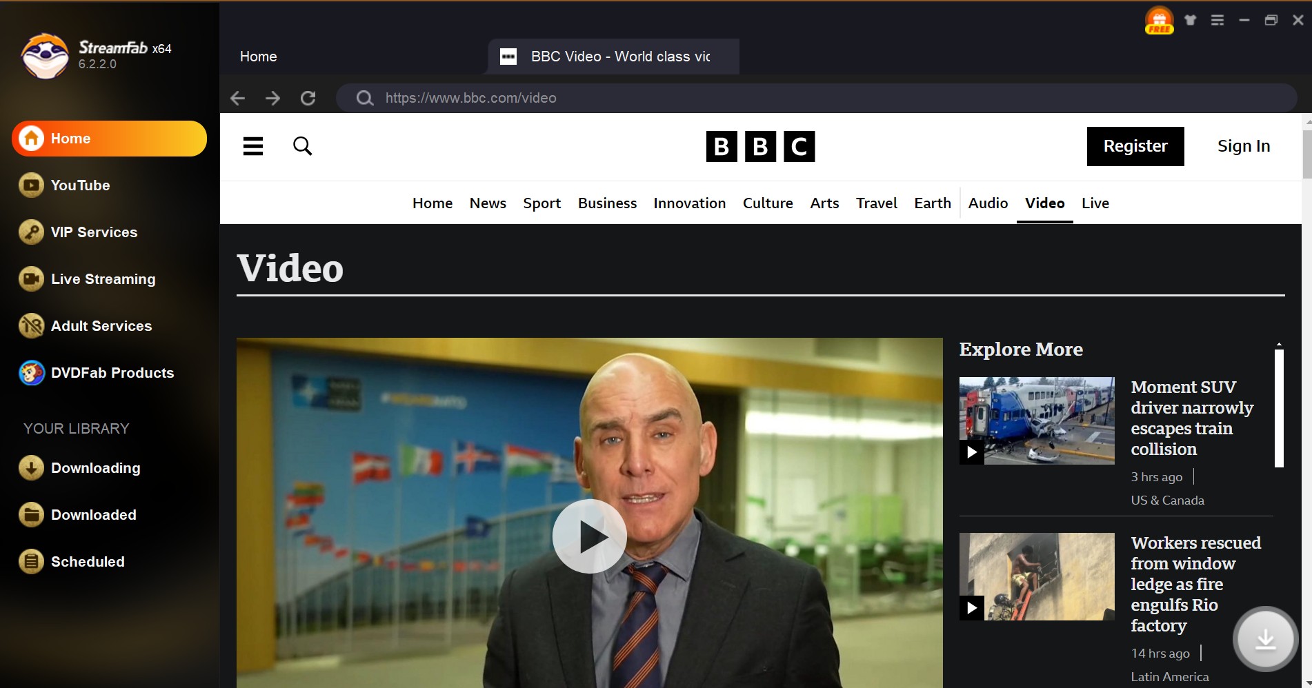Image resolution: width=1312 pixels, height=688 pixels.
Task: Click the Rio factory fire thumbnail
Action: pos(1037,576)
